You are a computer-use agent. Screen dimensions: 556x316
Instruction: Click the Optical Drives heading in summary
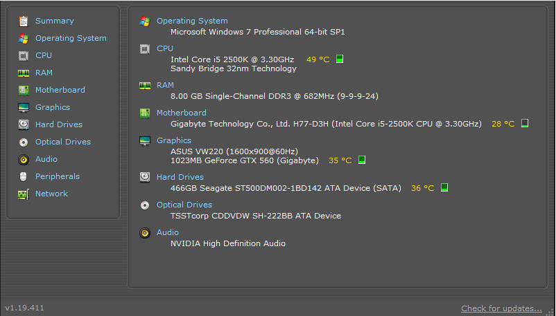point(184,205)
